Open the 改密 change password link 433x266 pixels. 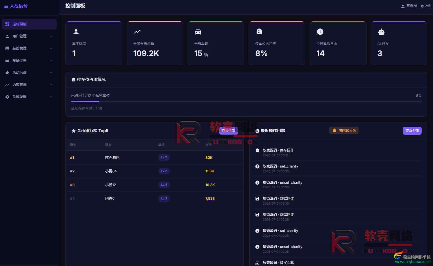[426, 6]
